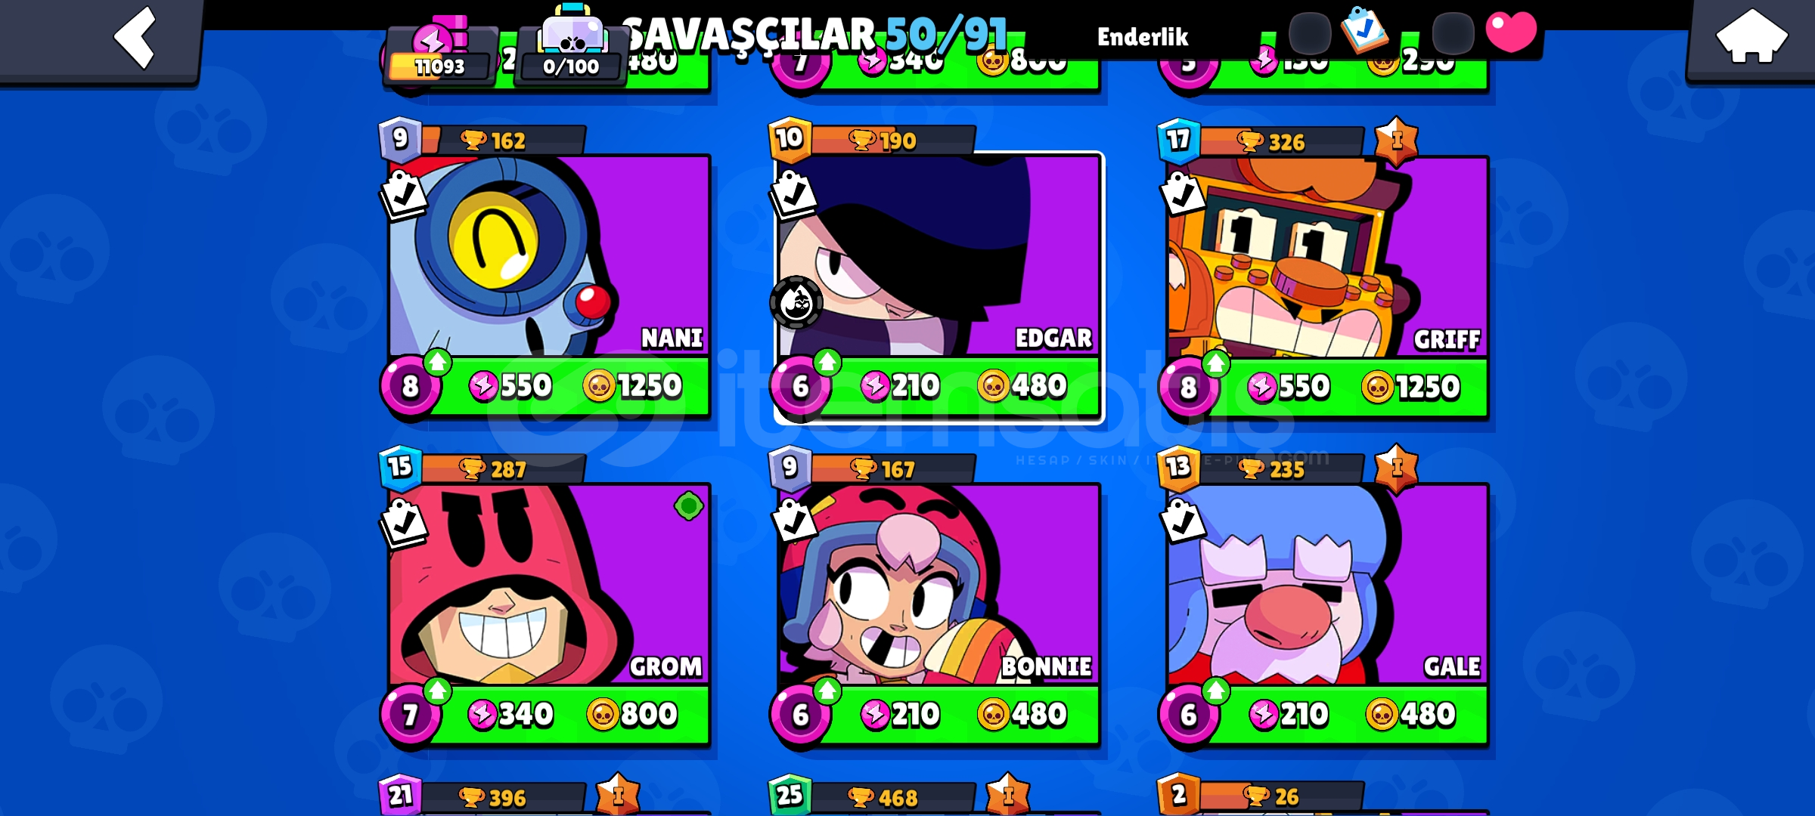Viewport: 1815px width, 816px height.
Task: Tap the green gadget dot on Grom
Action: click(689, 505)
